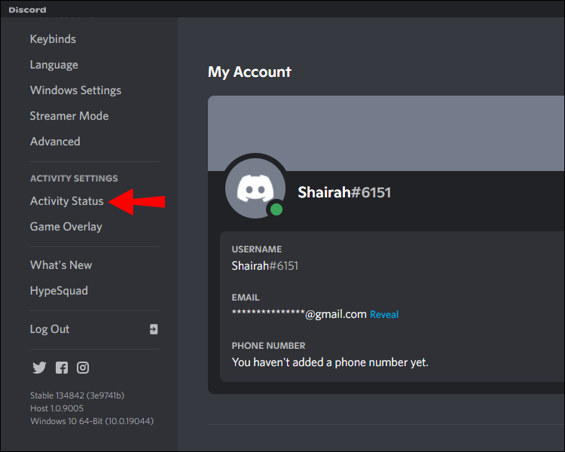
Task: Open Windows Settings section
Action: click(x=75, y=90)
